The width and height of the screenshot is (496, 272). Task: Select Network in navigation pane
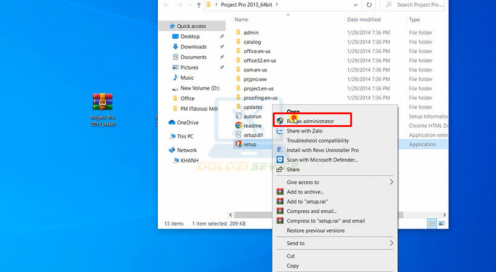187,151
